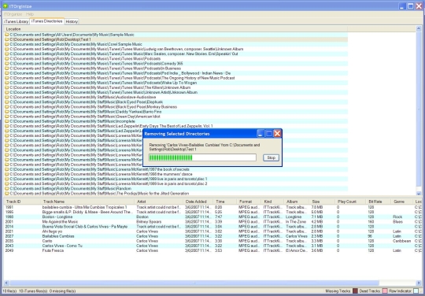
Task: Click folder icon for The Killers Unknown Album row
Action: point(7,87)
